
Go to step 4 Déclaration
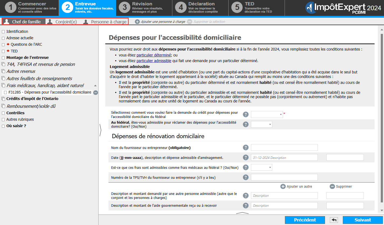tap(201, 8)
